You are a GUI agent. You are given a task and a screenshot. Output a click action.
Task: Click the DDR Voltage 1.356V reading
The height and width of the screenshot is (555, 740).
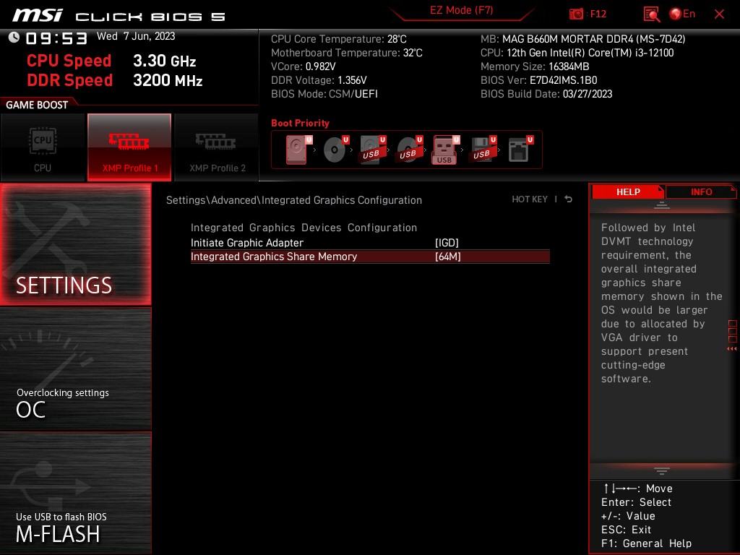319,80
